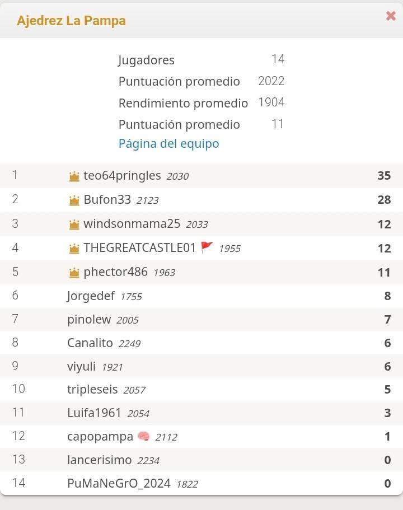The height and width of the screenshot is (510, 403).
Task: Click the red flag icon next to THEGREATCASTLE01
Action: click(x=207, y=247)
